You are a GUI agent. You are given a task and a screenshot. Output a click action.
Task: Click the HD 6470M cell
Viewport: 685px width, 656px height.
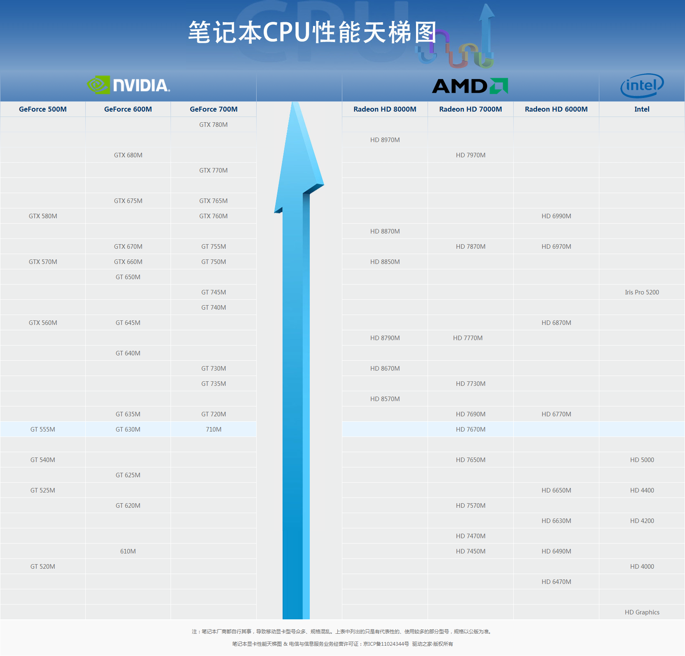point(556,582)
